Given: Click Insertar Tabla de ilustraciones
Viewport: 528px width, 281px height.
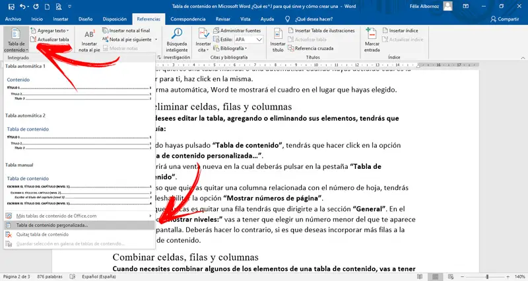Looking at the screenshot, I should (321, 30).
